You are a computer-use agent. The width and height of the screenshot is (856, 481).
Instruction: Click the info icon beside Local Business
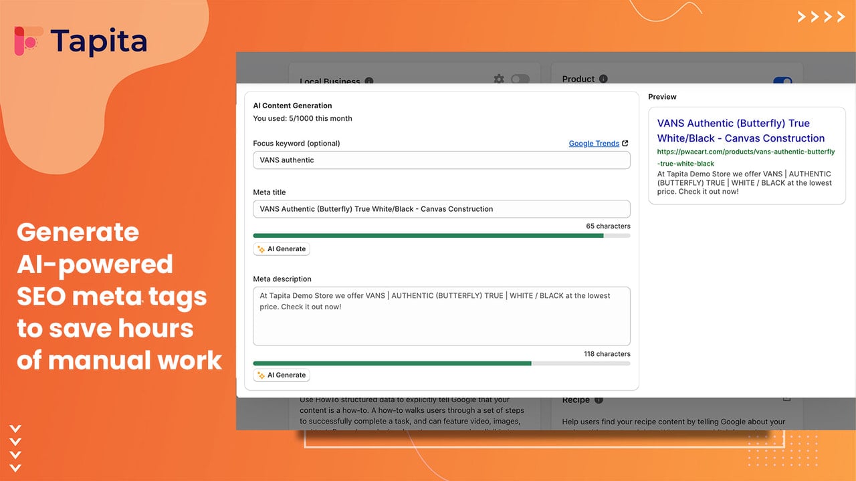pyautogui.click(x=369, y=81)
